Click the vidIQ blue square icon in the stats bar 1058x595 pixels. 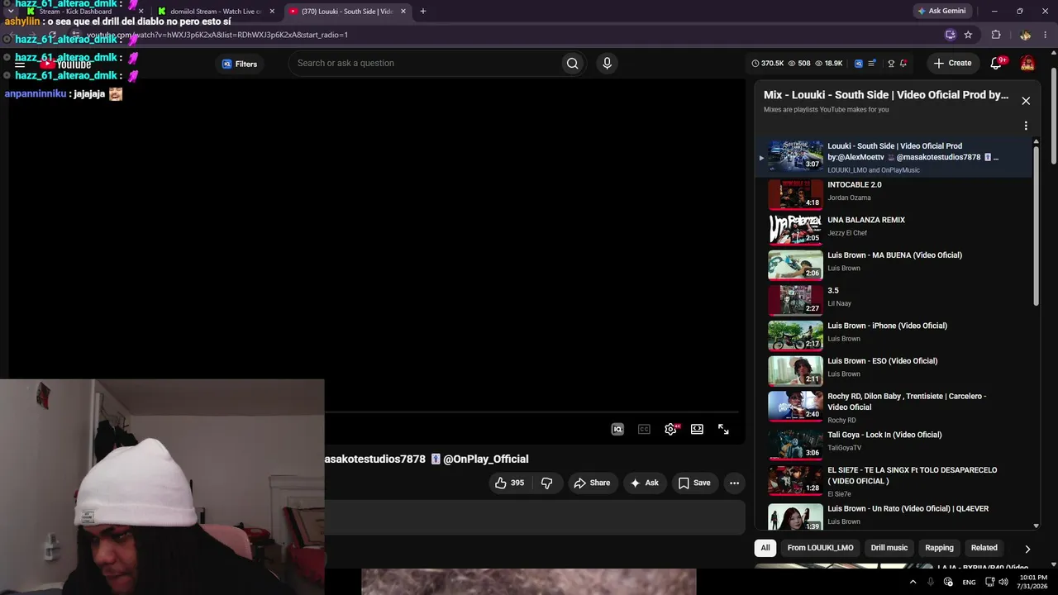[859, 64]
